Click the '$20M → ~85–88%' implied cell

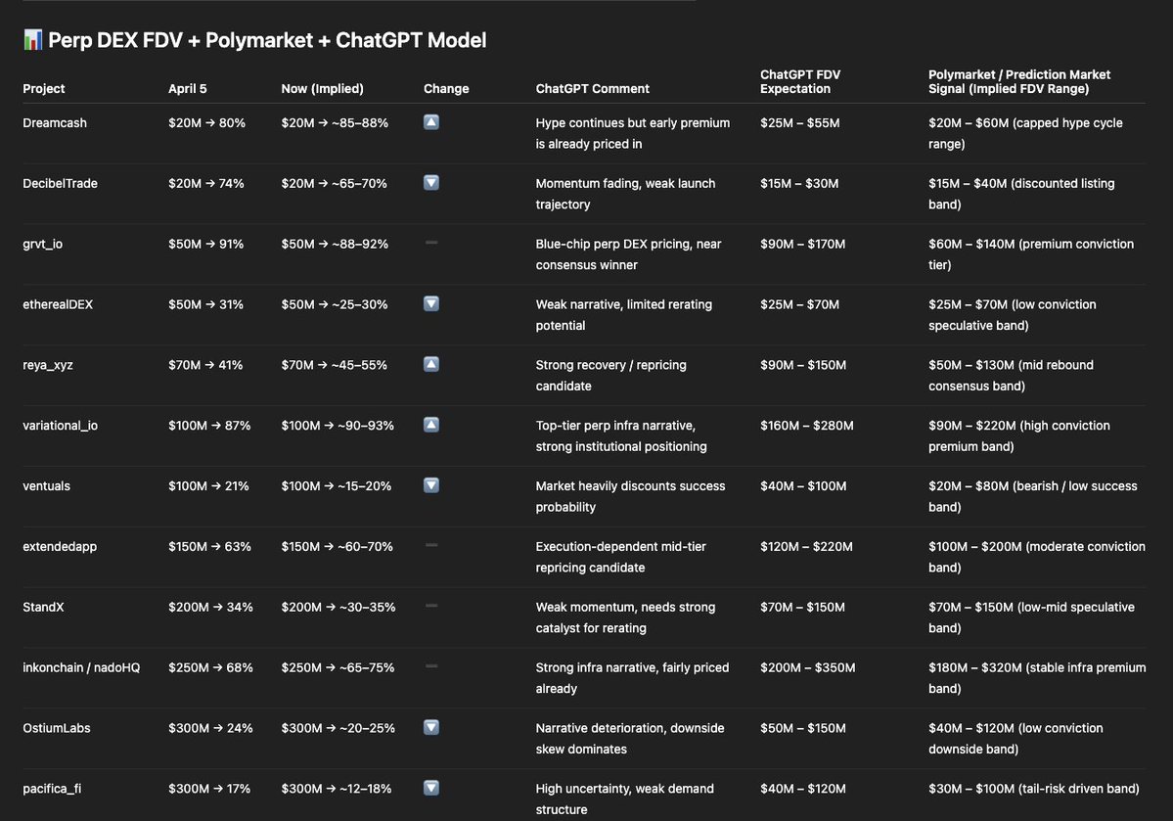(x=335, y=122)
